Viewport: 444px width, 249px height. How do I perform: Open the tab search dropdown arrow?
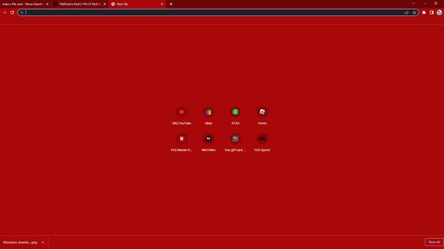click(x=413, y=3)
